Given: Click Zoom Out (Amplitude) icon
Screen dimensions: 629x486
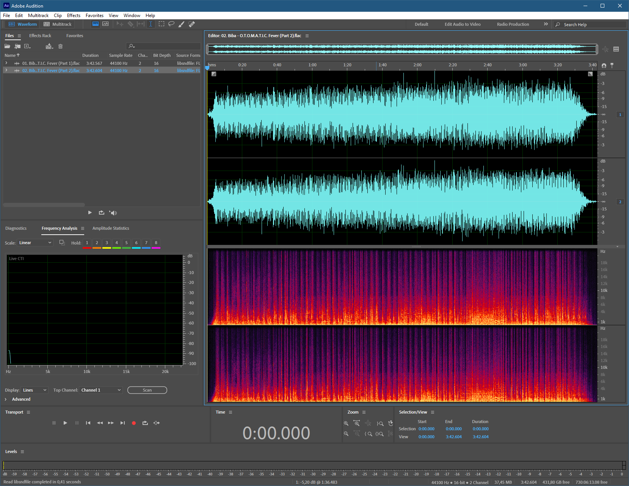Looking at the screenshot, I should pyautogui.click(x=346, y=434).
